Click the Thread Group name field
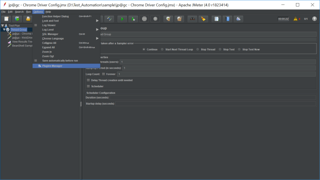Viewport: 320px width, 180px height. pos(208,34)
